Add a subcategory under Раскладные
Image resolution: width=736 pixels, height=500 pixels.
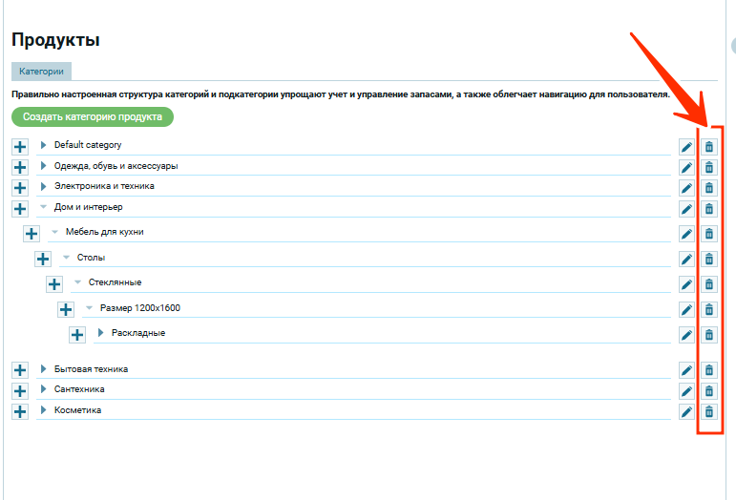(x=77, y=335)
